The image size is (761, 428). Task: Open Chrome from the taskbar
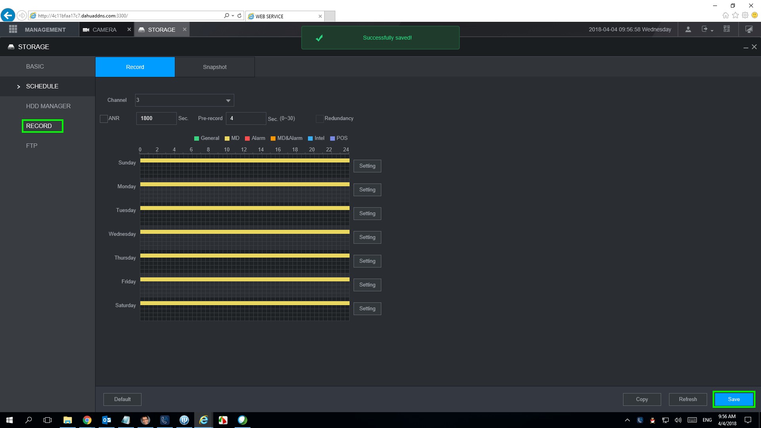pos(87,420)
